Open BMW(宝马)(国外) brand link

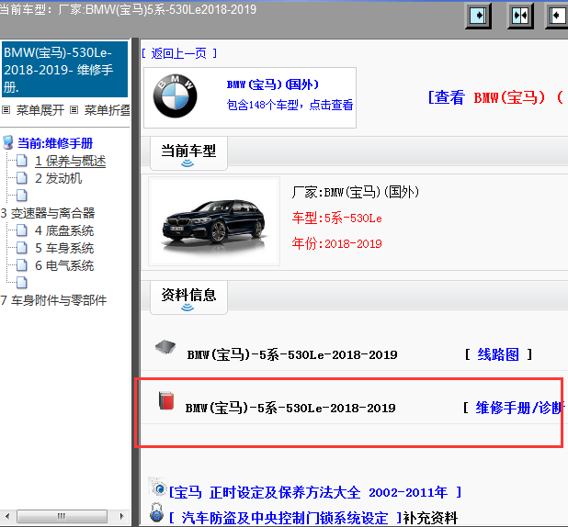click(x=273, y=84)
